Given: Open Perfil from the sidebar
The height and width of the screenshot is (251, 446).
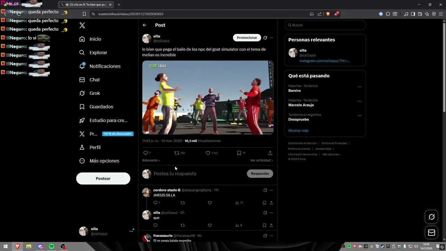Looking at the screenshot, I should pyautogui.click(x=90, y=147).
